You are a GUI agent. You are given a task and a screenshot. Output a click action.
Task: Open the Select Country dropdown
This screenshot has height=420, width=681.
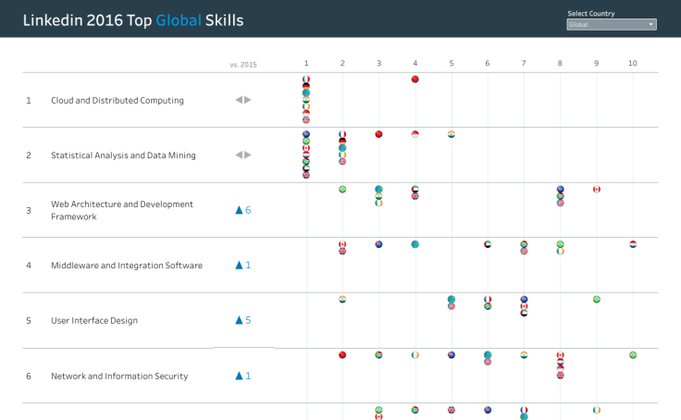coord(612,25)
